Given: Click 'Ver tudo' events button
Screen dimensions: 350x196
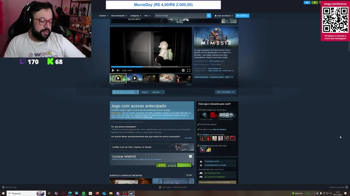Looking at the screenshot, I should [x=189, y=175].
